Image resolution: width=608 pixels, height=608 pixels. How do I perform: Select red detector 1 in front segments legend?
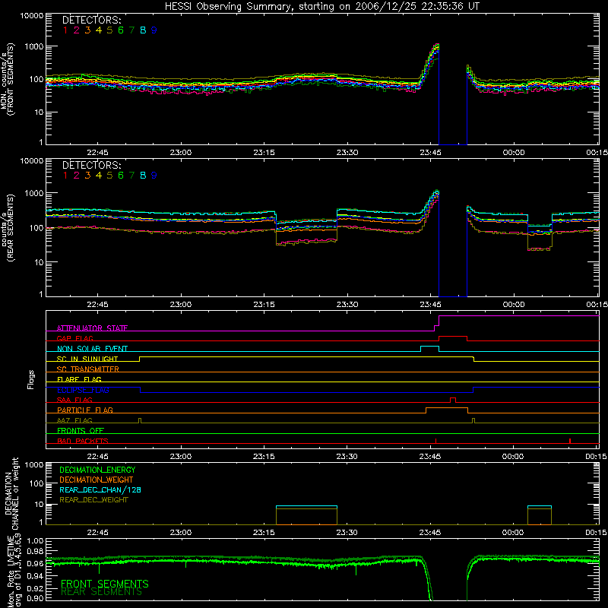point(65,30)
